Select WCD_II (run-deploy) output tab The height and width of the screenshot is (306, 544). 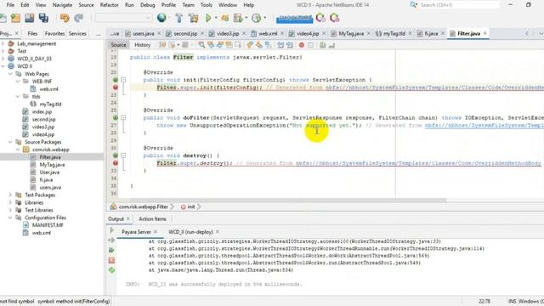point(190,232)
